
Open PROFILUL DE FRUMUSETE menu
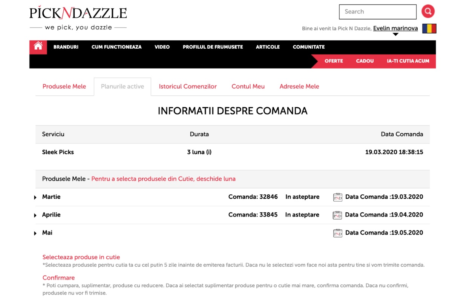click(213, 47)
